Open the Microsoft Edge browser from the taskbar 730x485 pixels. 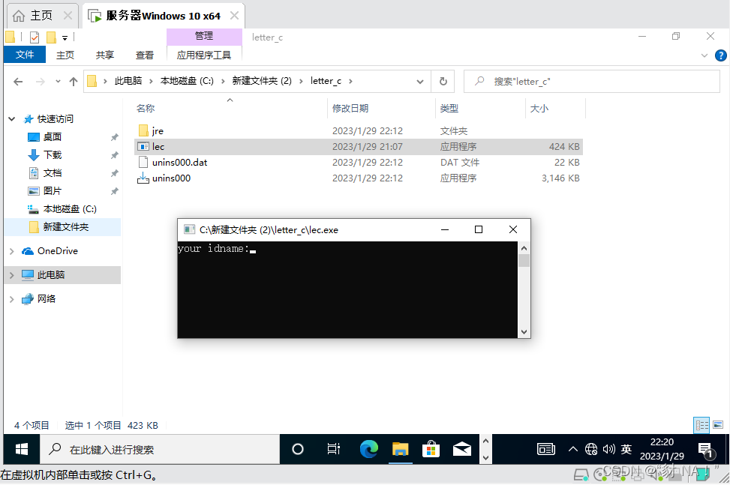tap(368, 449)
